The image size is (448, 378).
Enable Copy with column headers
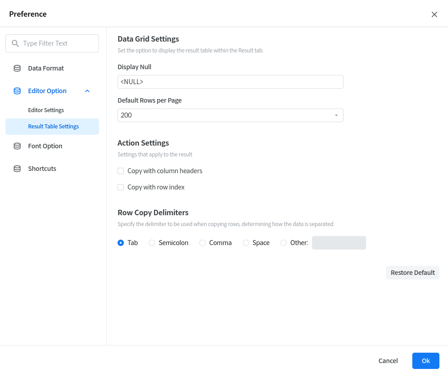121,171
